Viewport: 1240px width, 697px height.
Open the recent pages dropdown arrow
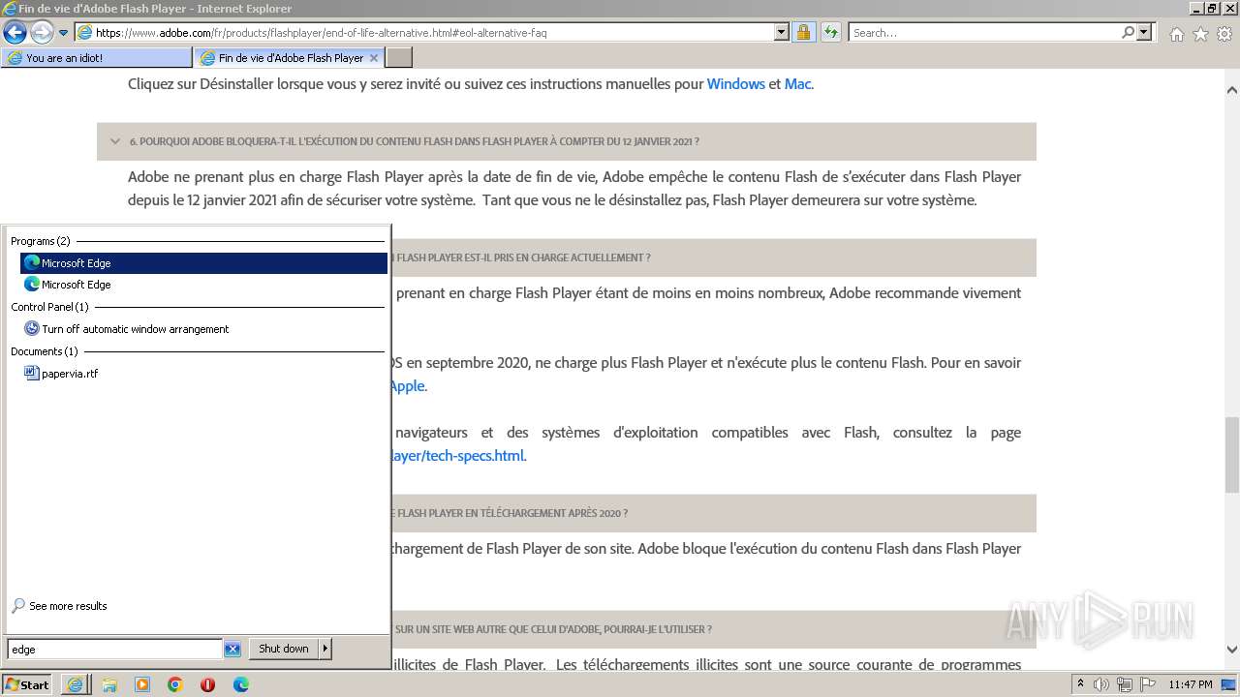64,33
